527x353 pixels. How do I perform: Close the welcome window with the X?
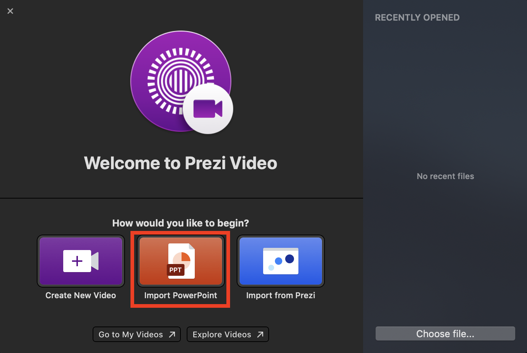pos(10,11)
